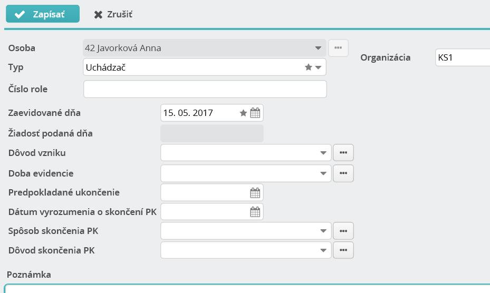The image size is (490, 293).
Task: Expand the Osoba dropdown arrow
Action: pyautogui.click(x=318, y=48)
